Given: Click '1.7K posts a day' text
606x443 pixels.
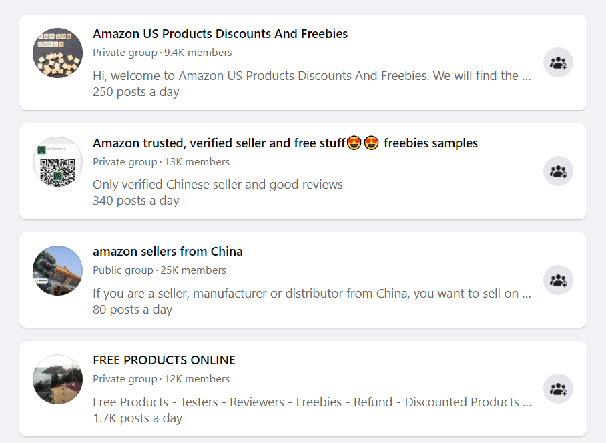Looking at the screenshot, I should pos(137,418).
